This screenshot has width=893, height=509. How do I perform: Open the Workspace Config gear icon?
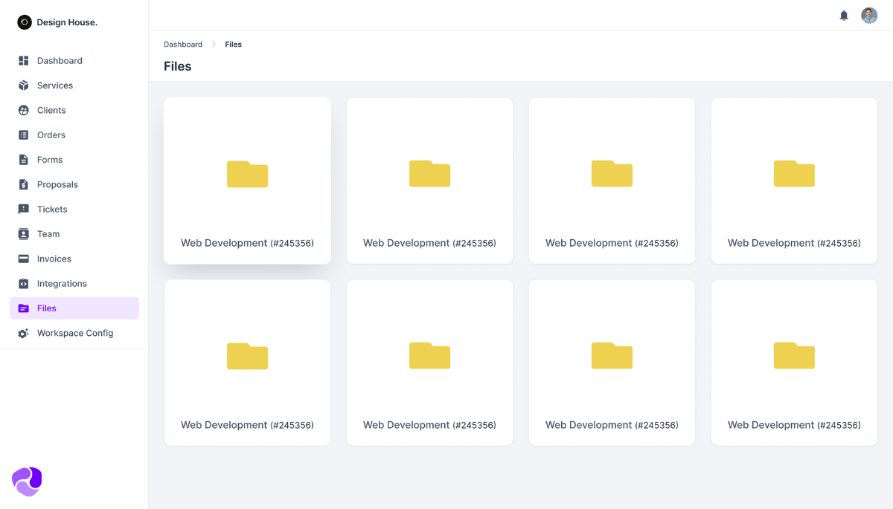(23, 333)
